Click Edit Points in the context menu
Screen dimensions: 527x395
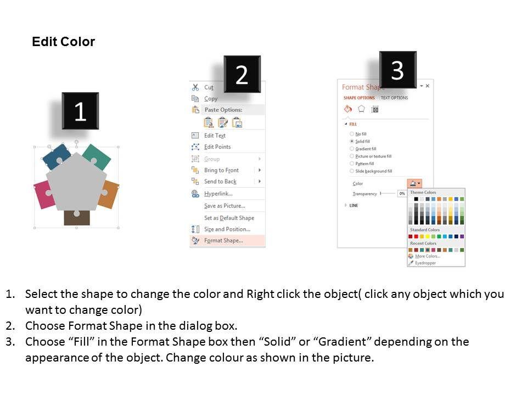click(x=217, y=146)
